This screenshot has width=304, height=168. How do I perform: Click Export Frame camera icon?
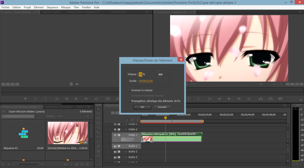point(280,99)
